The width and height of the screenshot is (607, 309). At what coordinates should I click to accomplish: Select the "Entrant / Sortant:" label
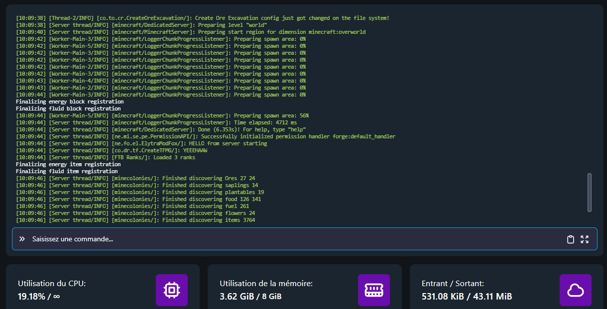point(453,284)
